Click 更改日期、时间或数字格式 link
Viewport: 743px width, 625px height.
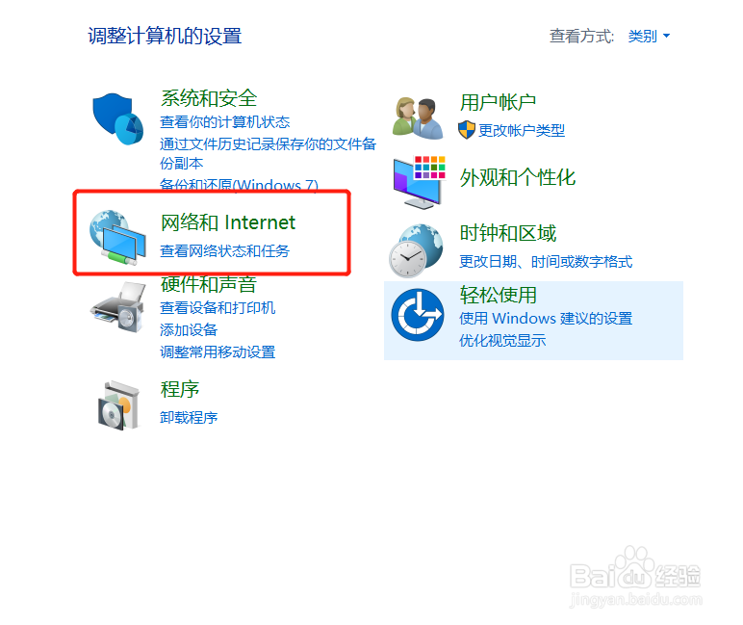546,261
